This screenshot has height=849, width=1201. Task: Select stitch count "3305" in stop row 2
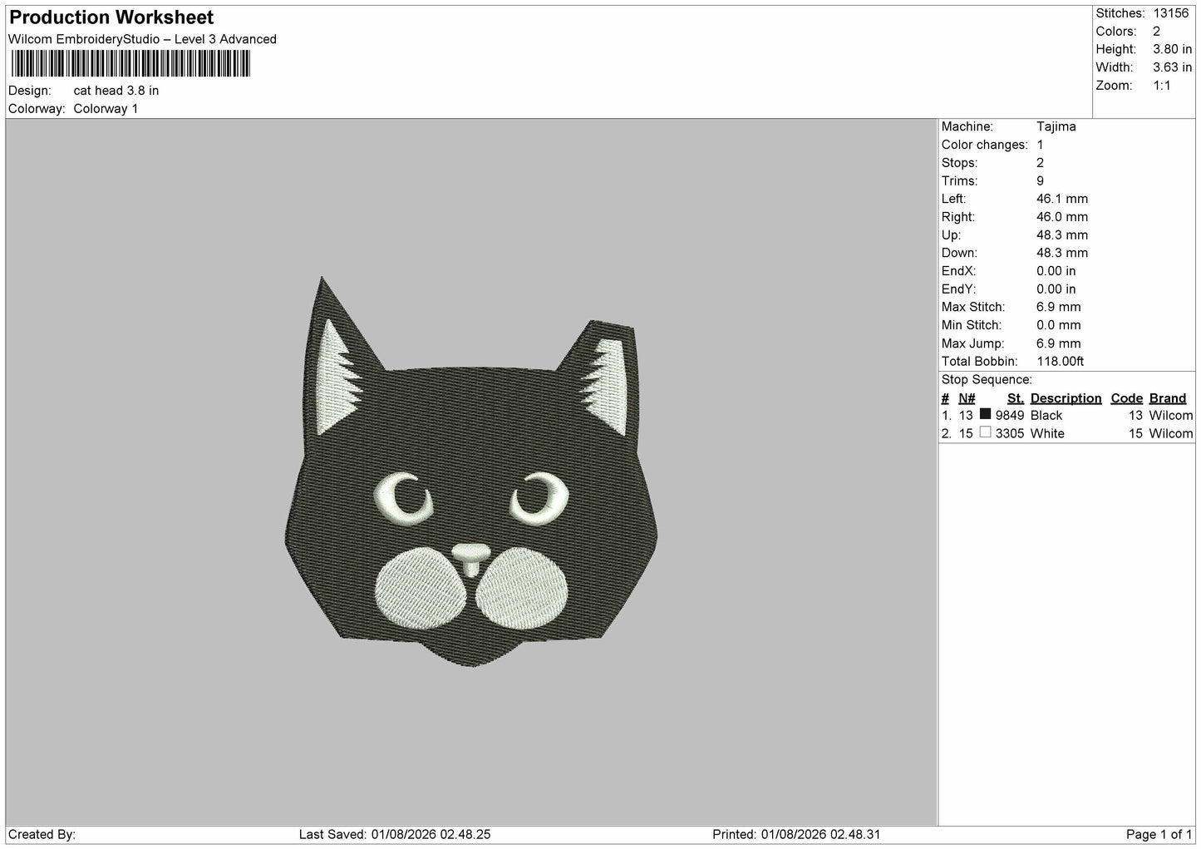(x=1010, y=434)
